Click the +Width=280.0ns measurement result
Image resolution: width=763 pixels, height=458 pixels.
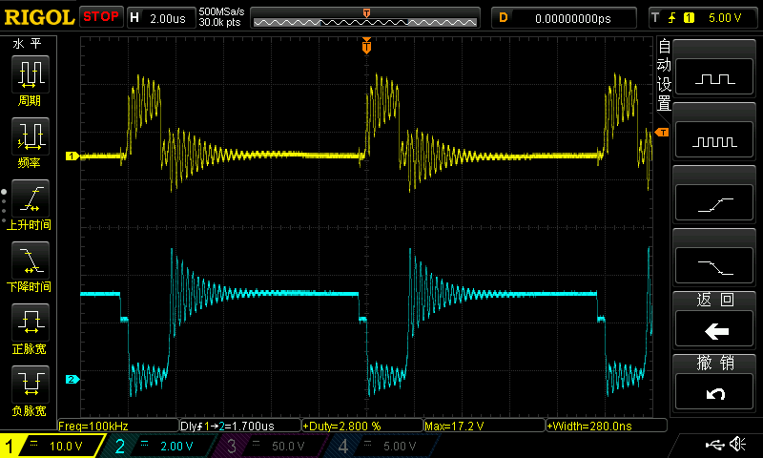(x=607, y=426)
